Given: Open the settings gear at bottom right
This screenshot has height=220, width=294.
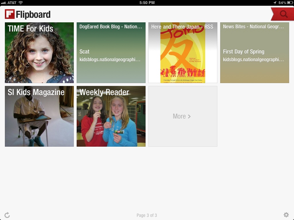Looking at the screenshot, I should tap(286, 214).
